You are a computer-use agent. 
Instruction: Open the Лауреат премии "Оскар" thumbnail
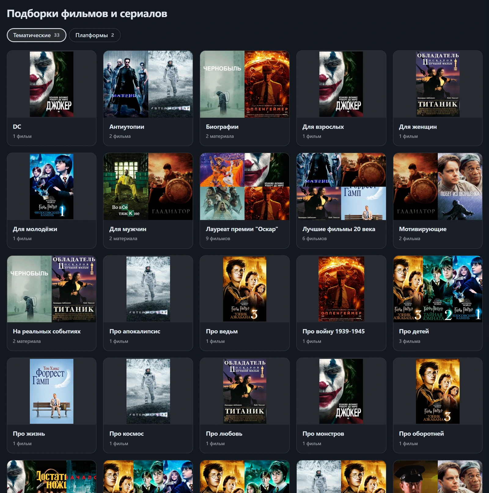click(244, 187)
